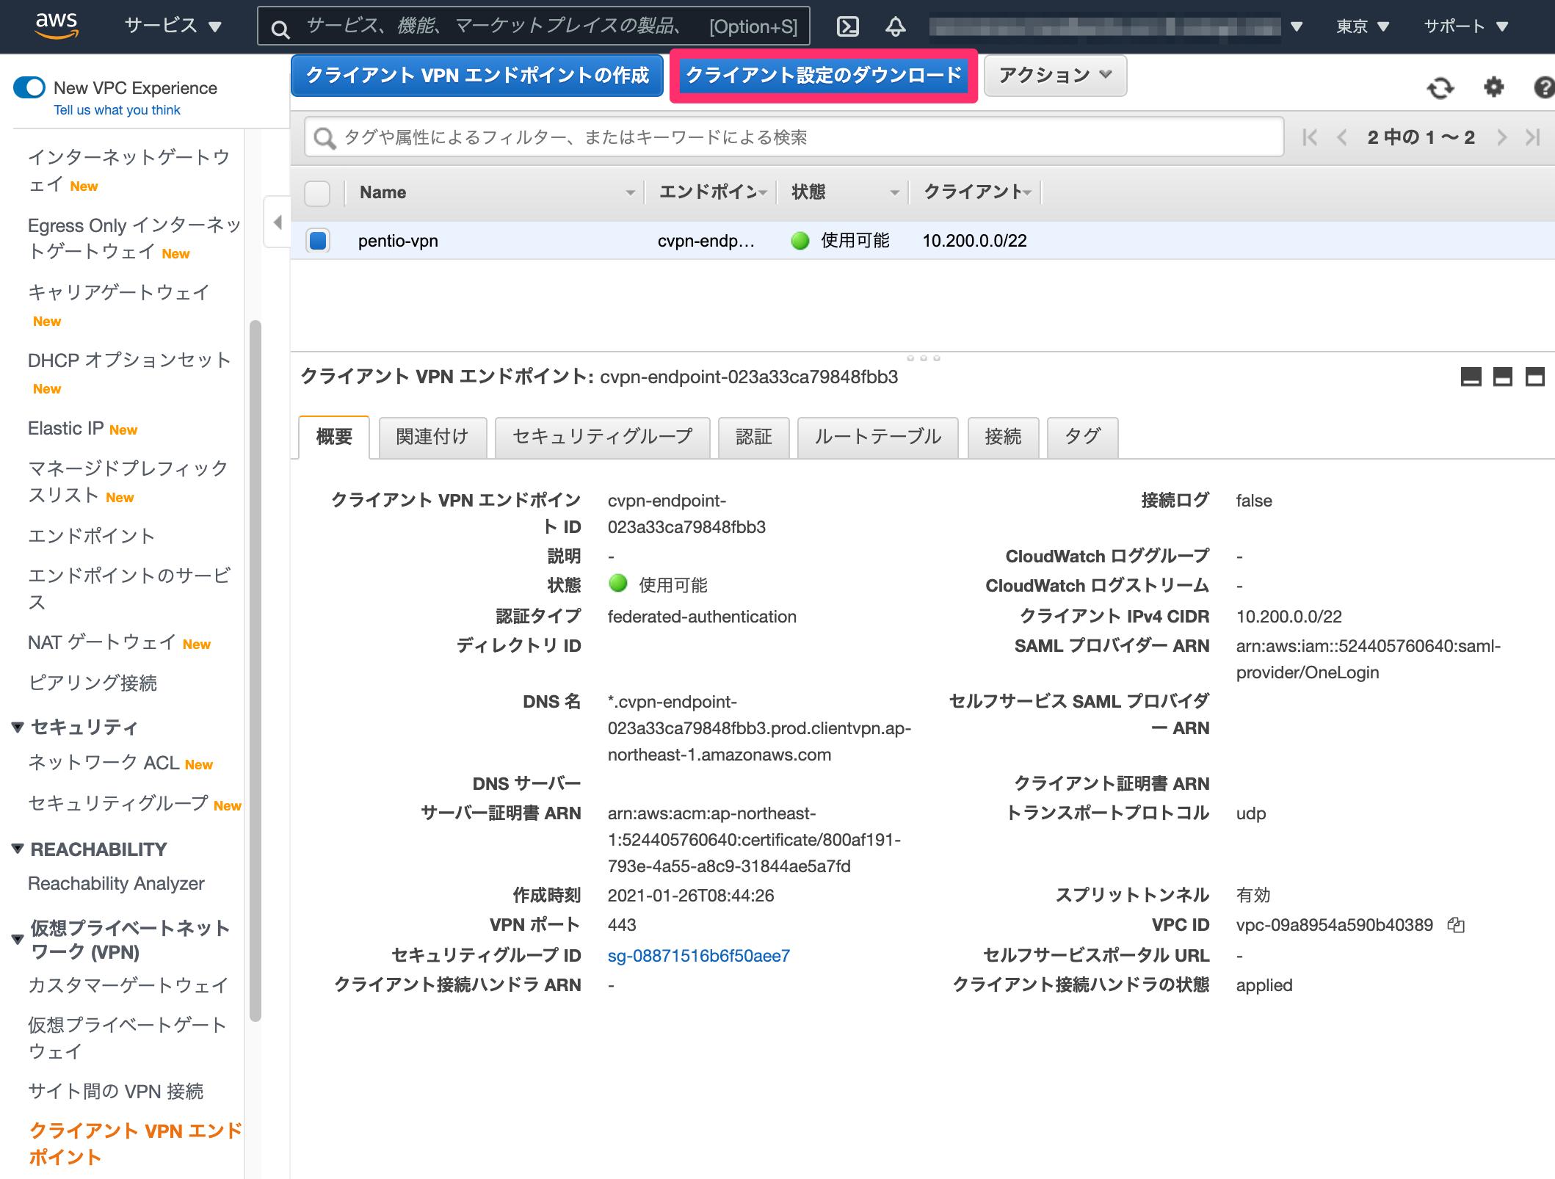
Task: Open サイト間の VPN 接続 in the sidebar
Action: pos(115,1092)
